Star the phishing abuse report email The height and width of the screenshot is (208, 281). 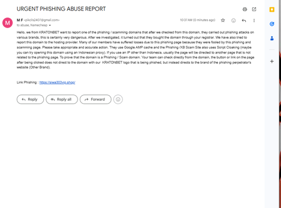pos(223,20)
